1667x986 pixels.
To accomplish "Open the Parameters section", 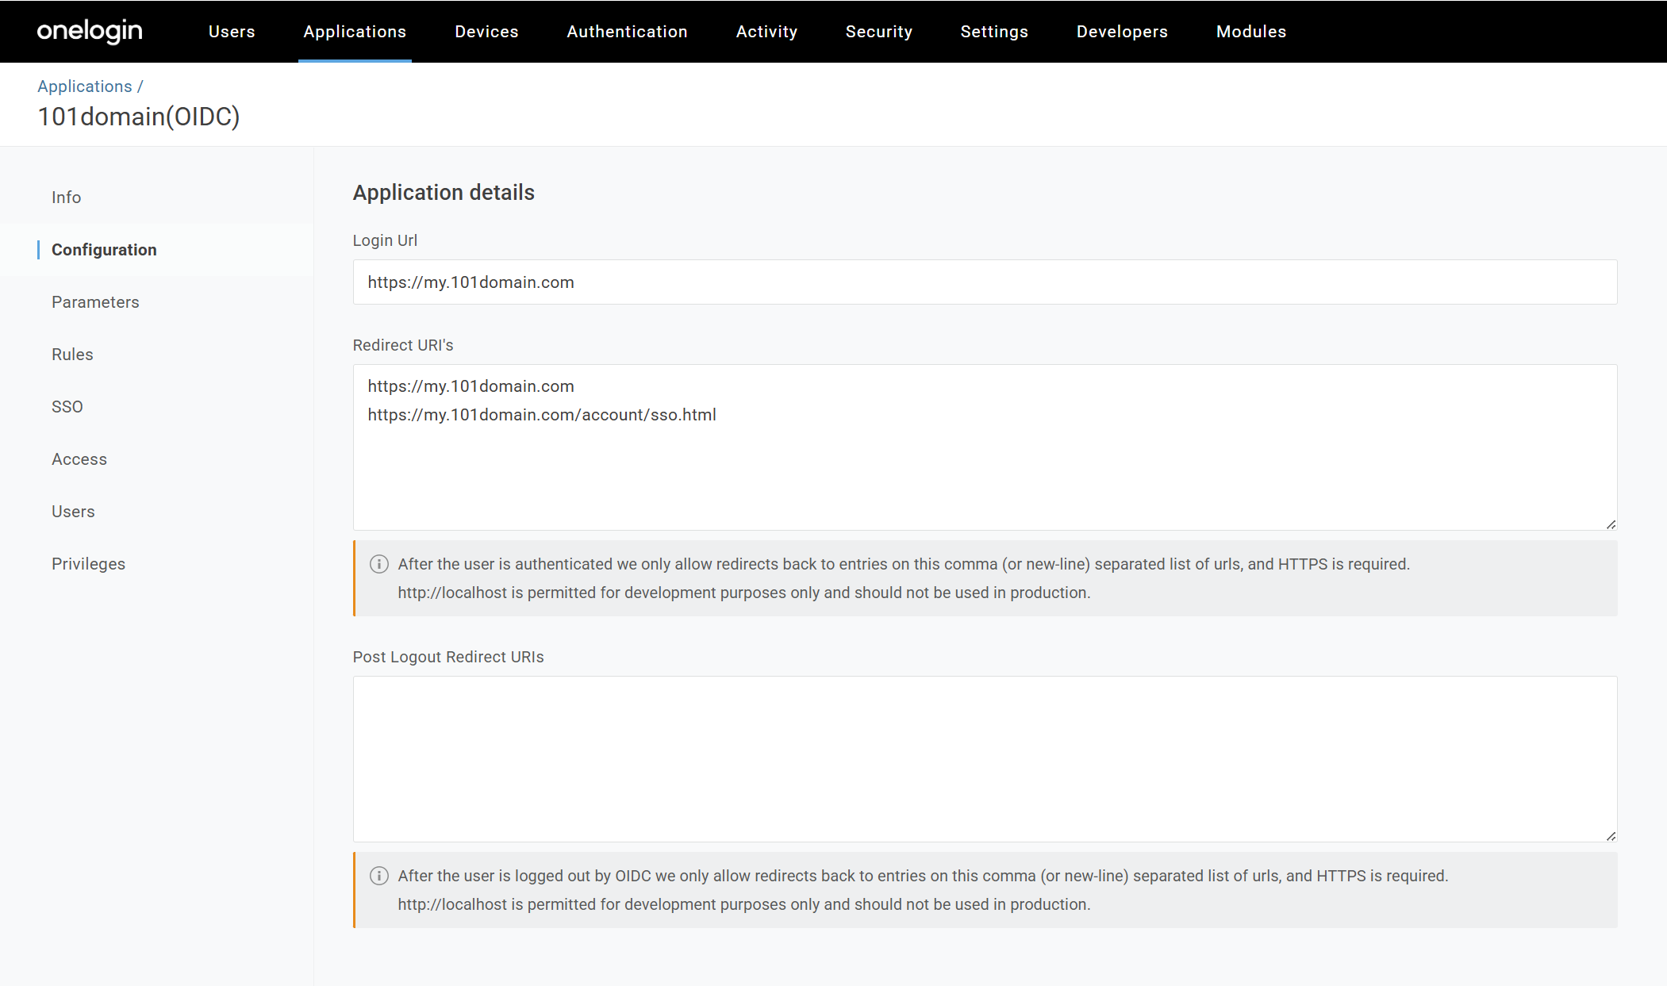I will click(95, 301).
